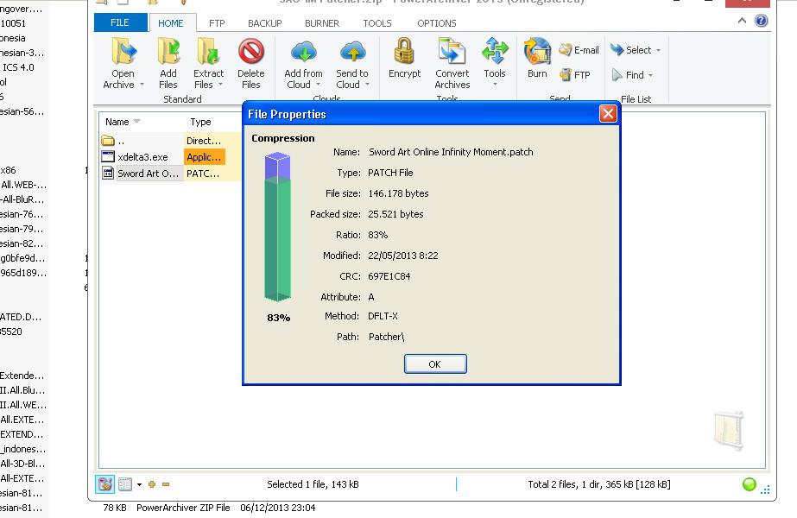Image resolution: width=797 pixels, height=518 pixels.
Task: Expand the Add from Cloud dropdown arrow
Action: point(318,85)
